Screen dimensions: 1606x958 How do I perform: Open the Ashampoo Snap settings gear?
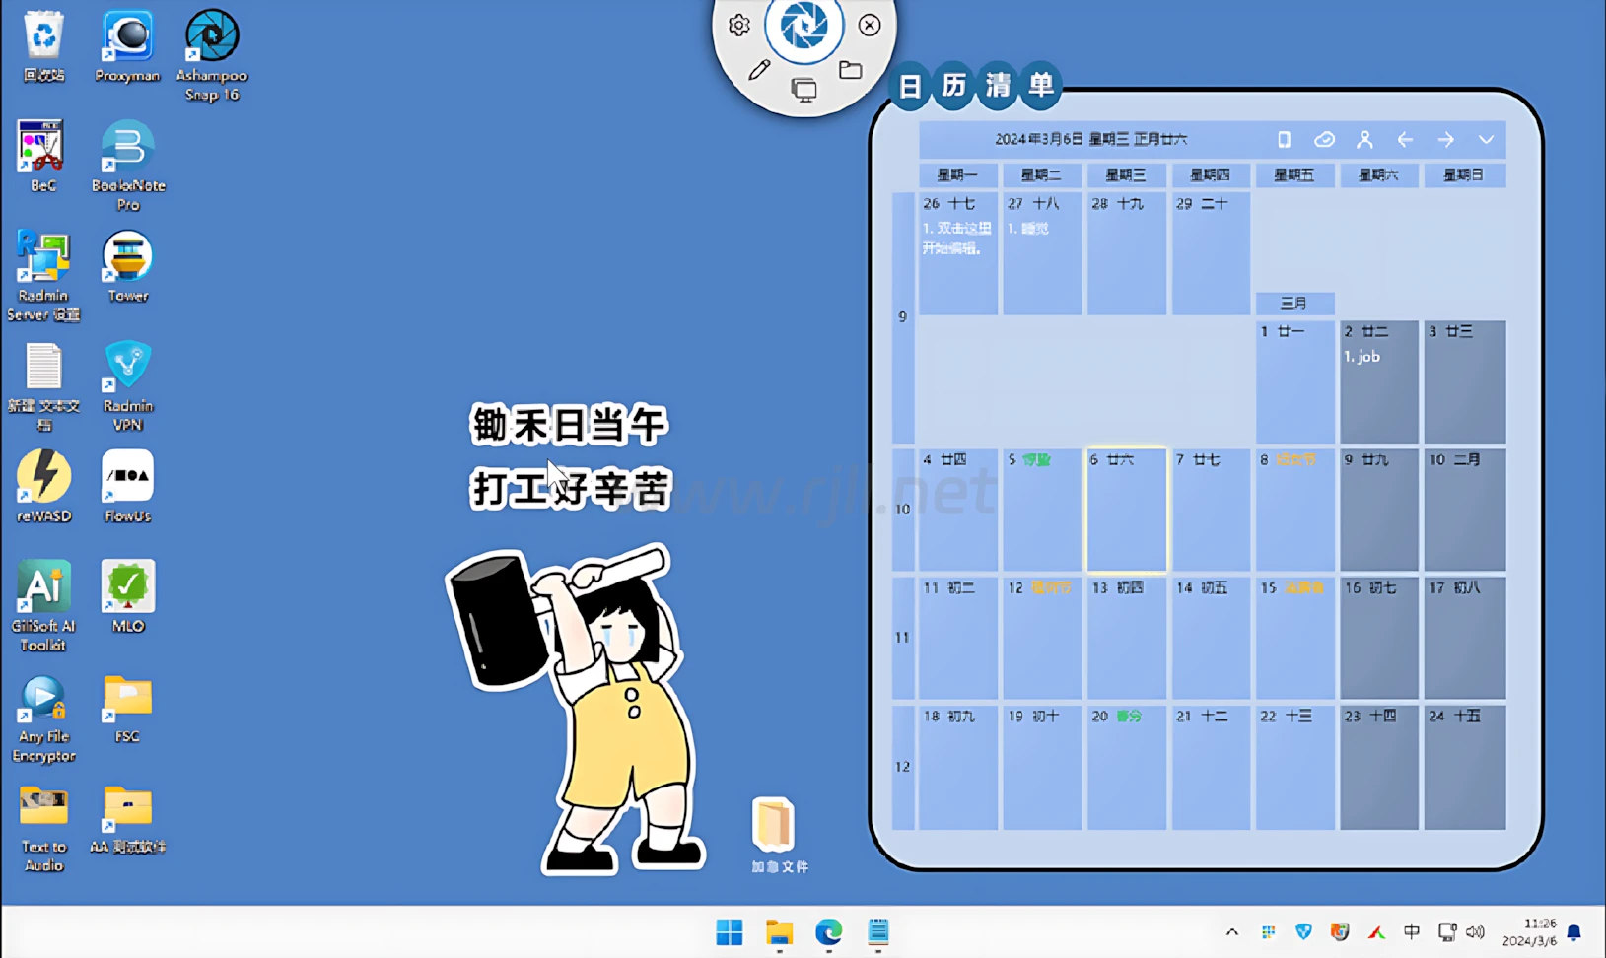[x=738, y=26]
